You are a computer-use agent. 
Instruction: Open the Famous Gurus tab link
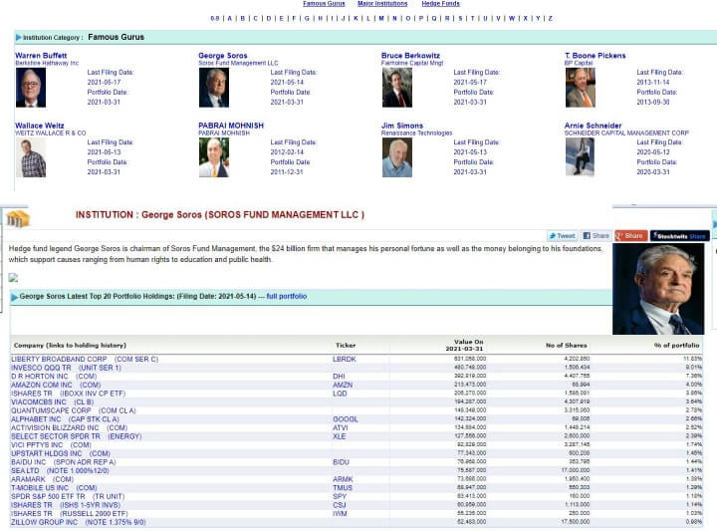pos(324,4)
